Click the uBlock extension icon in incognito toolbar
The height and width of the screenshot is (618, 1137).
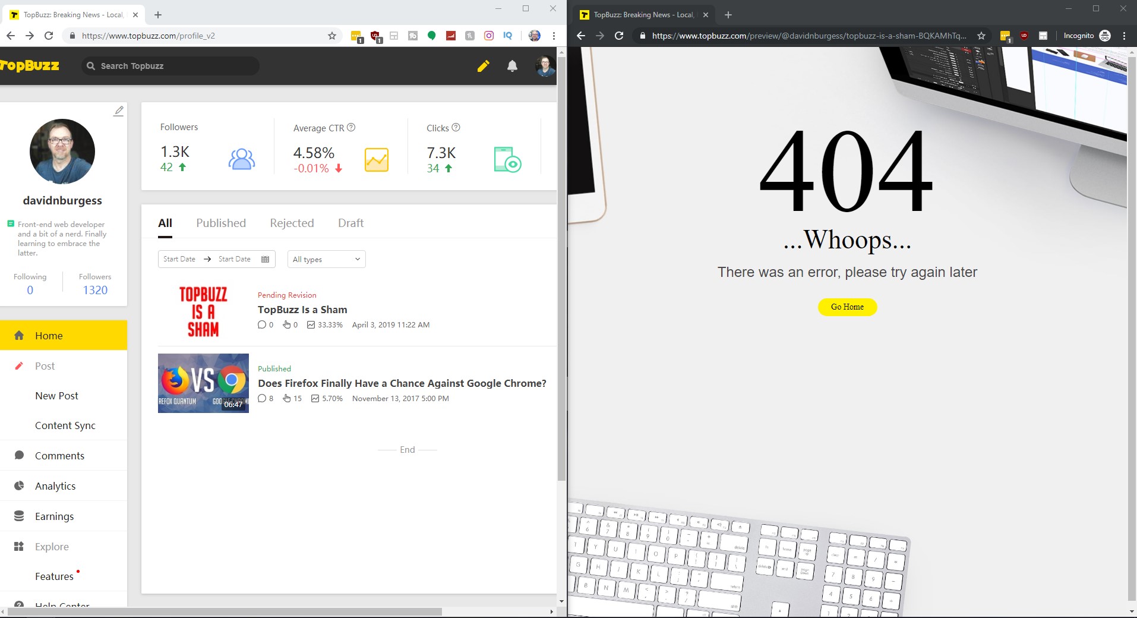(1024, 36)
